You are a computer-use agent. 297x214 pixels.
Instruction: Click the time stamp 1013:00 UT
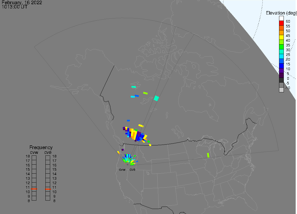point(15,7)
